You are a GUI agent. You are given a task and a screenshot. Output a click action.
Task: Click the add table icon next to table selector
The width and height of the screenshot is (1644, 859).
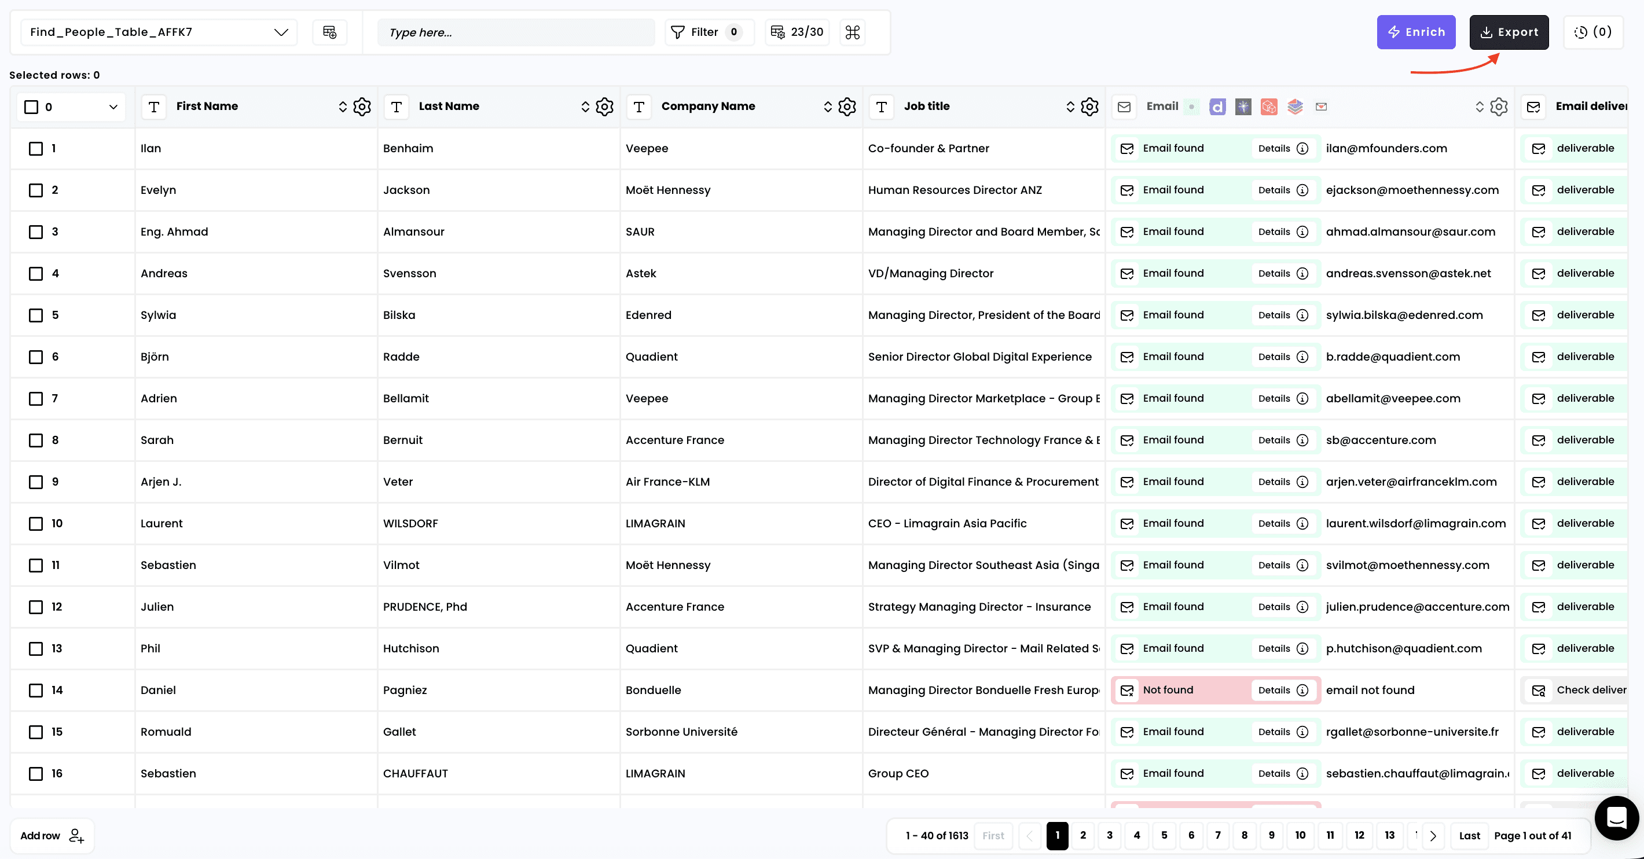329,32
